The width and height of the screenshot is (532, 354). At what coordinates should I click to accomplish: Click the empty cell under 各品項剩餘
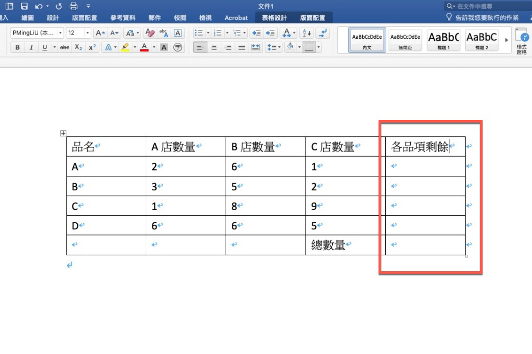click(425, 166)
